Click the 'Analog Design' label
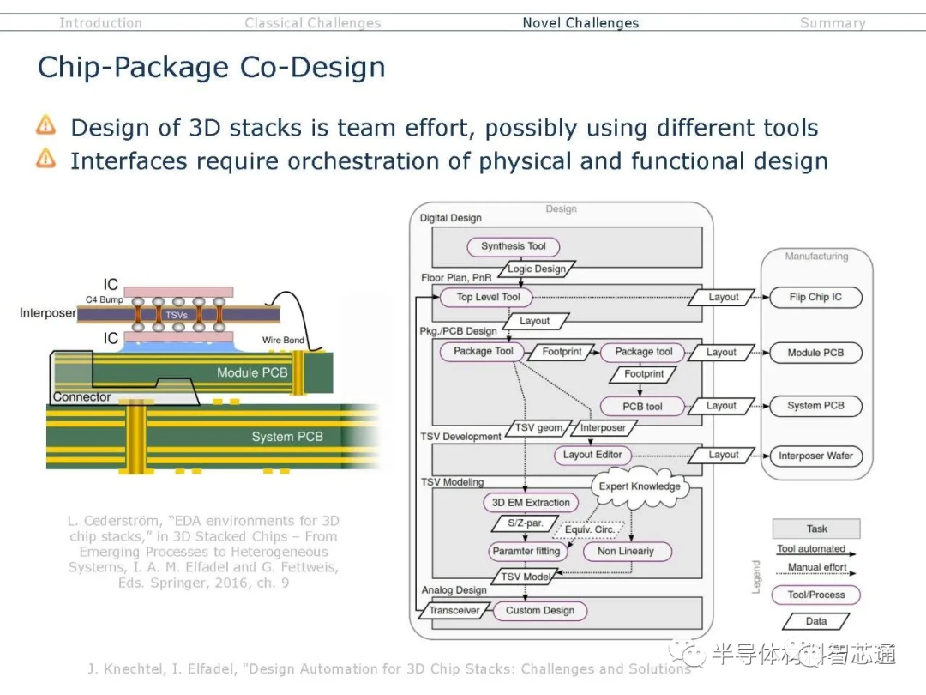This screenshot has height=695, width=926. point(454,590)
